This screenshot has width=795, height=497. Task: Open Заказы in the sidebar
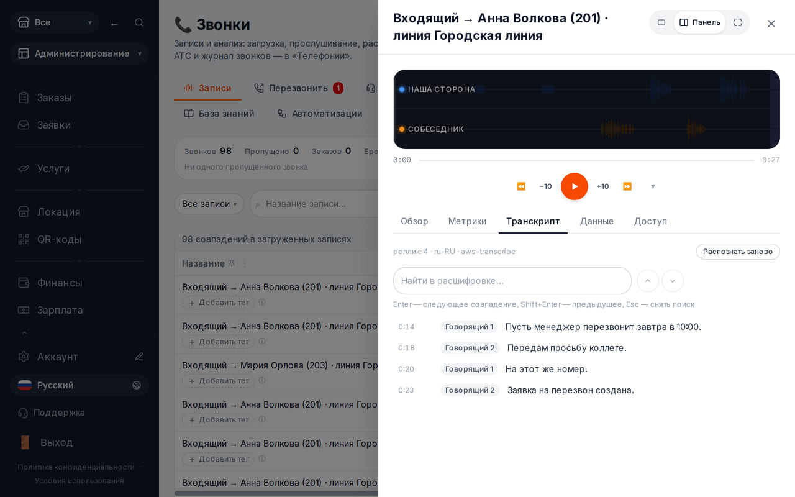coord(79,98)
